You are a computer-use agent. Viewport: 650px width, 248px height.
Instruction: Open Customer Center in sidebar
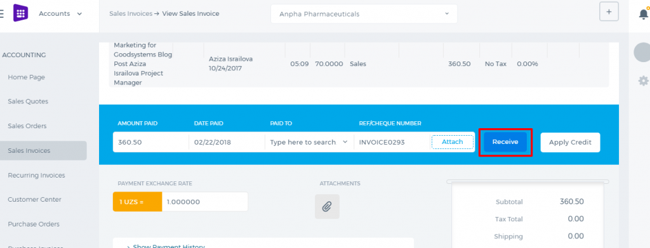(x=34, y=200)
